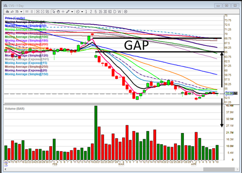Click the Volume (BAR) pane label
Image resolution: width=242 pixels, height=173 pixels.
point(15,109)
